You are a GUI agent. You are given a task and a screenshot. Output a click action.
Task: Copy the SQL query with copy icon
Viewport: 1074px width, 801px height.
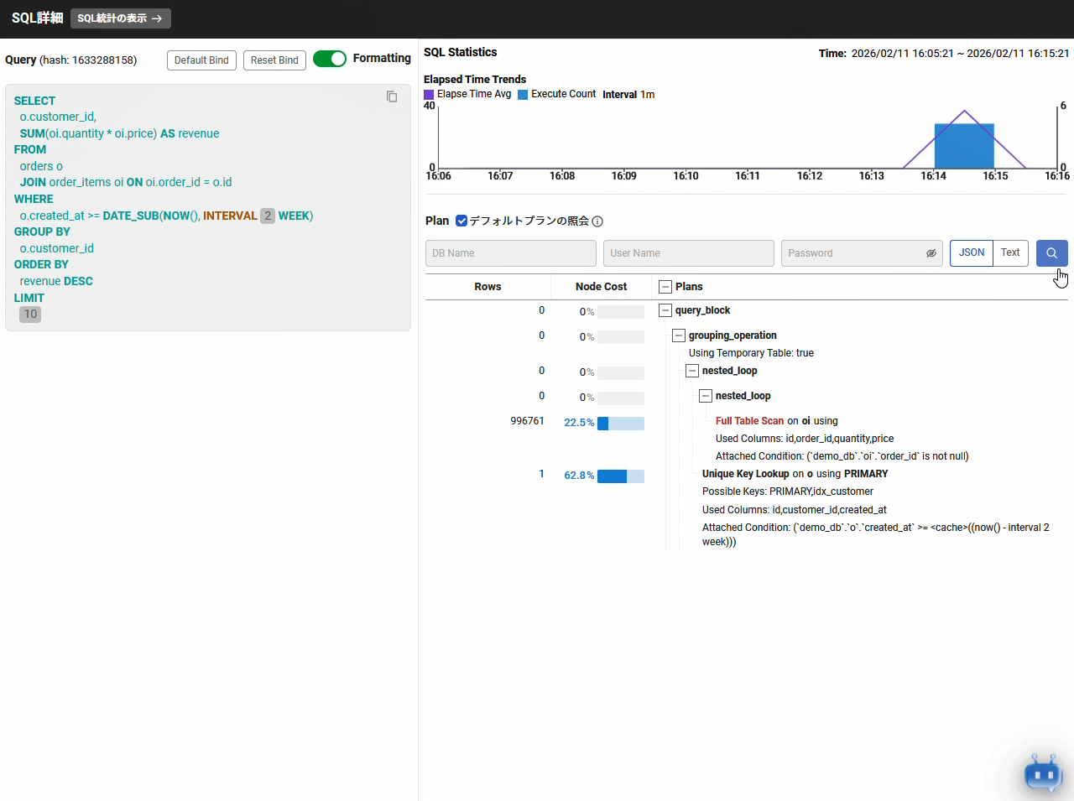pos(392,96)
